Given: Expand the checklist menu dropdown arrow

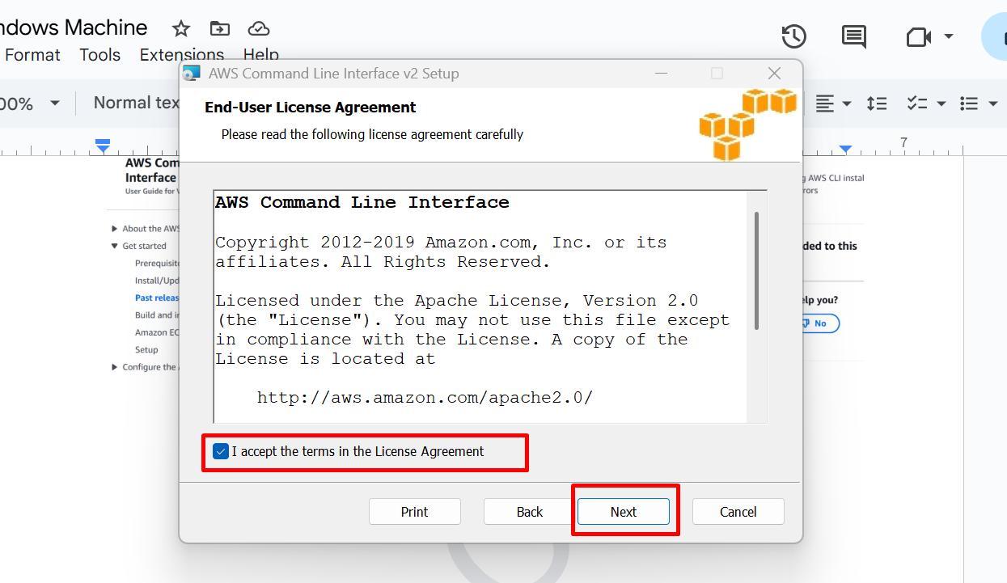Looking at the screenshot, I should click(x=941, y=104).
